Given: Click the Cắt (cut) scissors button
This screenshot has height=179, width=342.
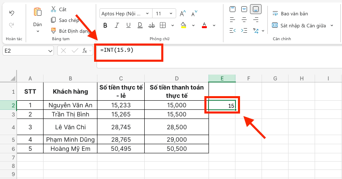Looking at the screenshot, I should (58, 10).
